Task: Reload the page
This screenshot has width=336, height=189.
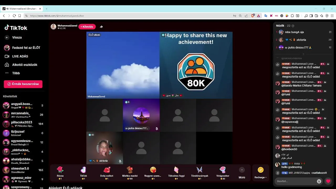Action: click(x=14, y=16)
